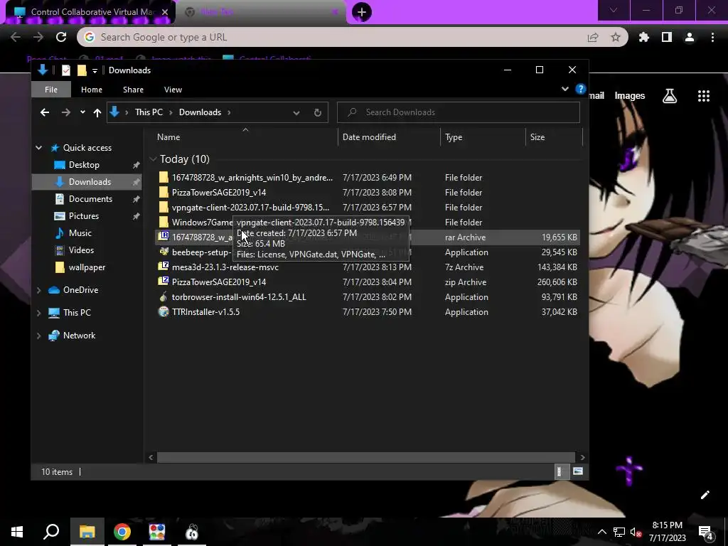The image size is (728, 546).
Task: Select the beebeep-setup application icon
Action: (x=164, y=252)
